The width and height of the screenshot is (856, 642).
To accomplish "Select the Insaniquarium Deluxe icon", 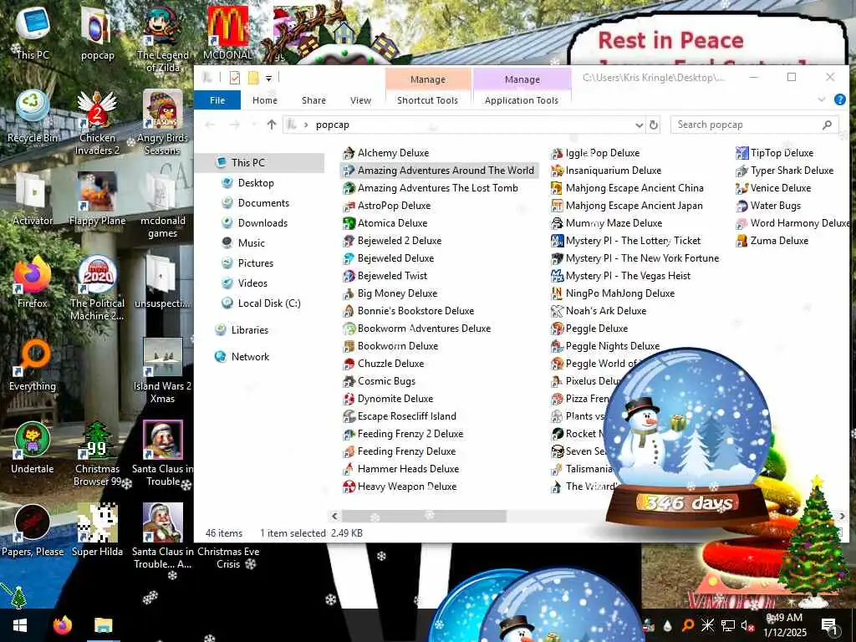I will pos(557,171).
